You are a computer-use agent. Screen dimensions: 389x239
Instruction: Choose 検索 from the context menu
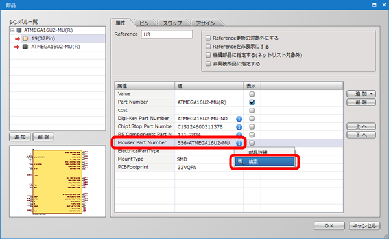[x=265, y=162]
